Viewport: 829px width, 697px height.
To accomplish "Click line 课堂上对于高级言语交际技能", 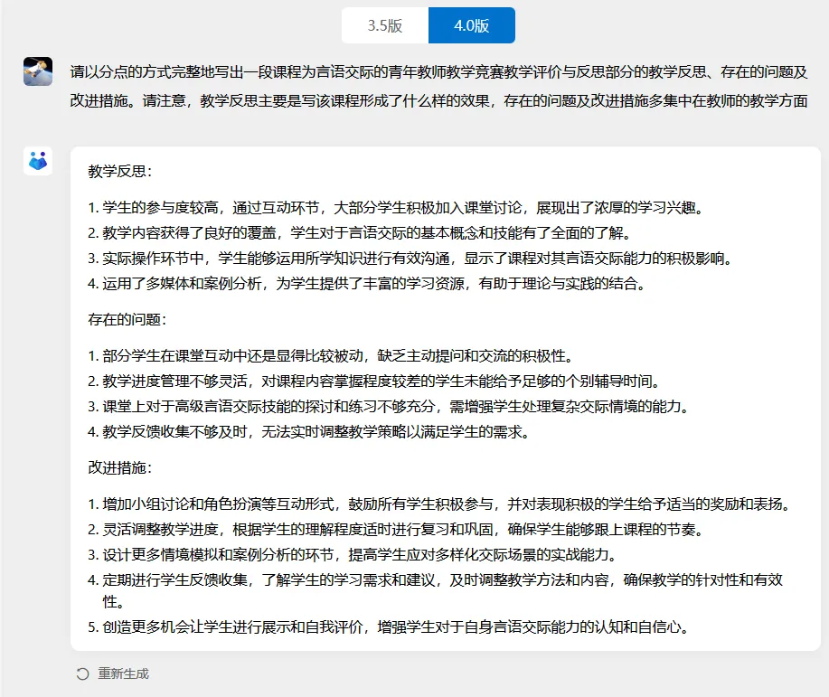I will coord(391,407).
